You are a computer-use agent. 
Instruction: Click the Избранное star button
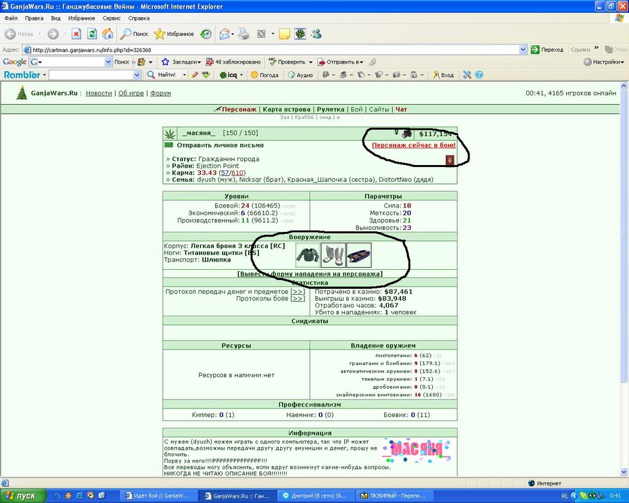click(x=174, y=34)
